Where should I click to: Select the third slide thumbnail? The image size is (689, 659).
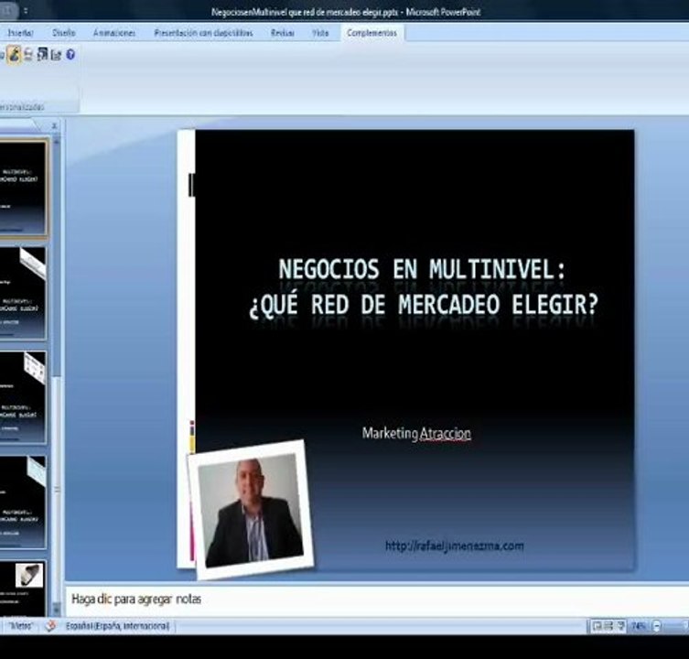click(22, 397)
